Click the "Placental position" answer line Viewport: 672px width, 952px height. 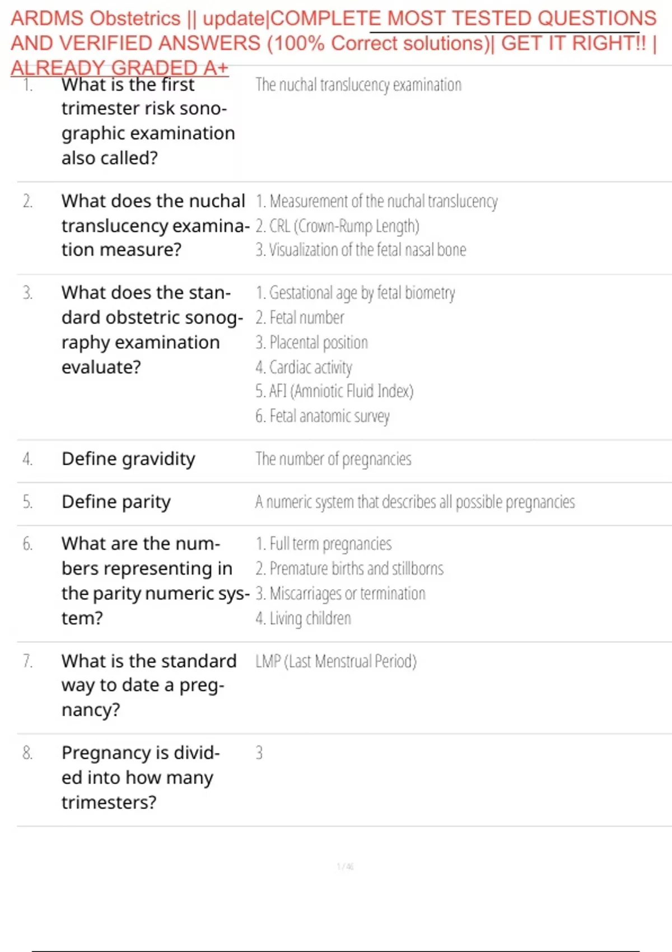click(x=311, y=342)
